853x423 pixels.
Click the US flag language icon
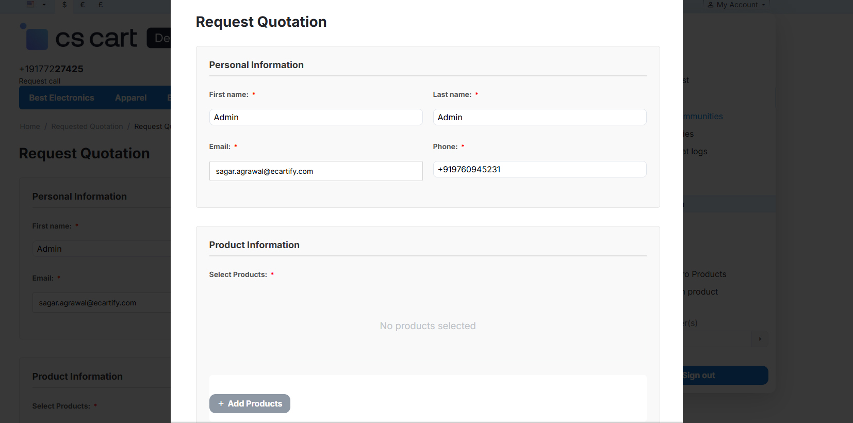pos(30,5)
